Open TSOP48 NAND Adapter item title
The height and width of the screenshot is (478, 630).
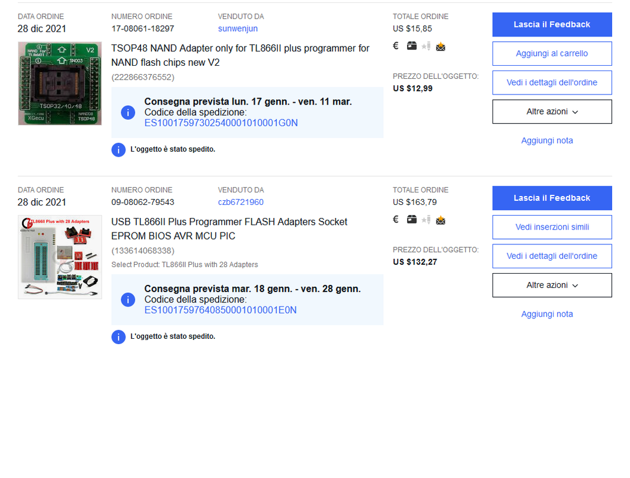coord(240,56)
